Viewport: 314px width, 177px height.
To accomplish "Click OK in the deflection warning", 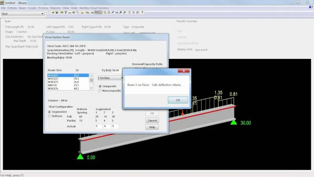I will [178, 100].
